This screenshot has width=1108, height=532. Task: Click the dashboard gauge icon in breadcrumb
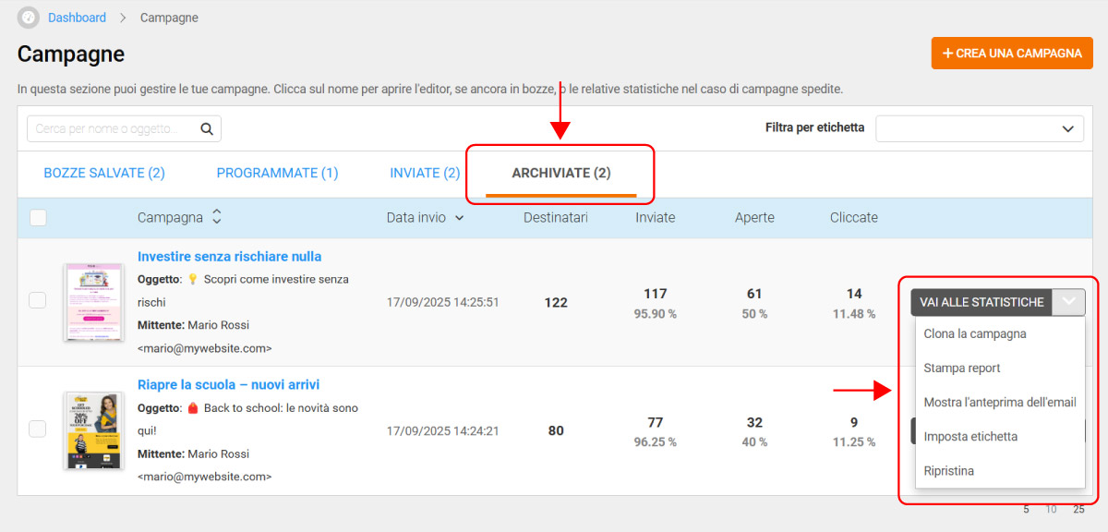tap(29, 18)
